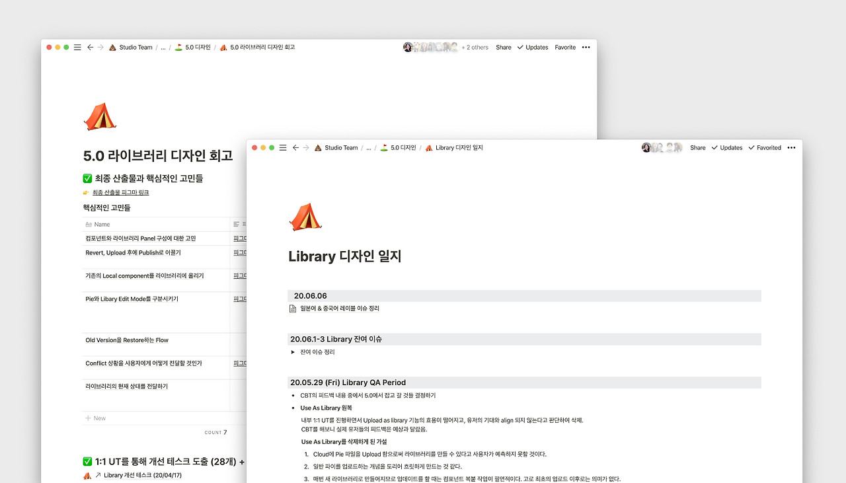Click the 20.06.1-3 Library 잔여 이슈 heading
The image size is (846, 483).
coord(336,339)
